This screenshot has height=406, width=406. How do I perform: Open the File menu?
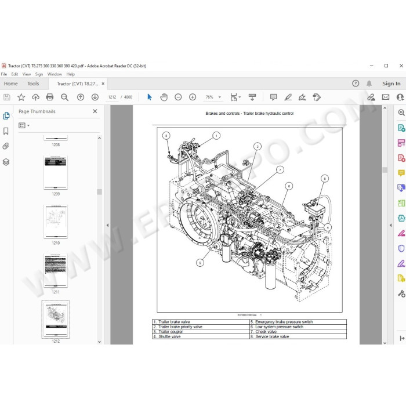coord(4,74)
